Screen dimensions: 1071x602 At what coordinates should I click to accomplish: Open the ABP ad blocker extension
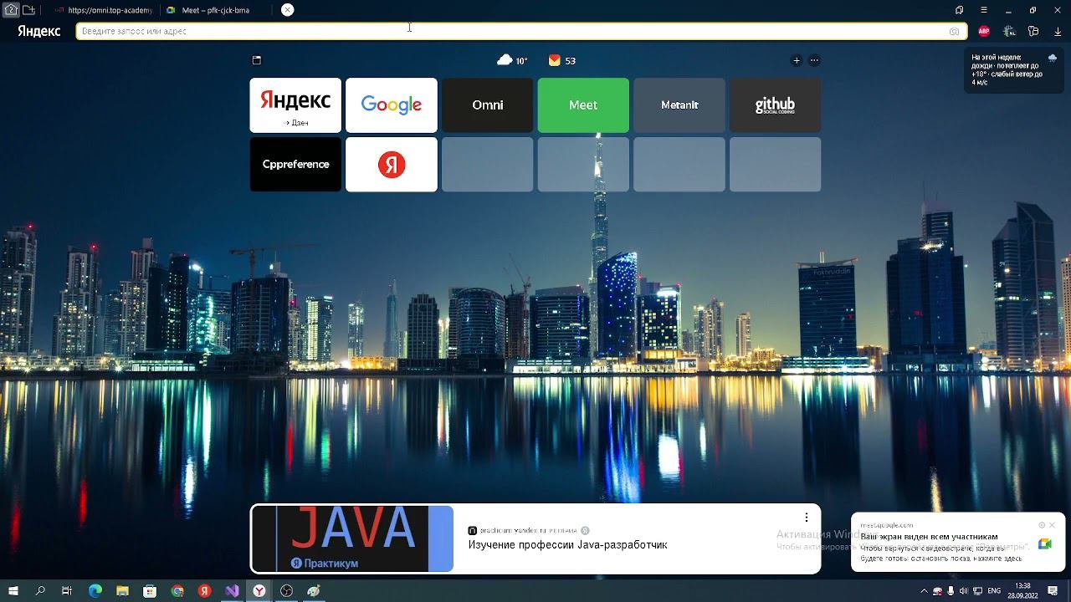[x=984, y=31]
